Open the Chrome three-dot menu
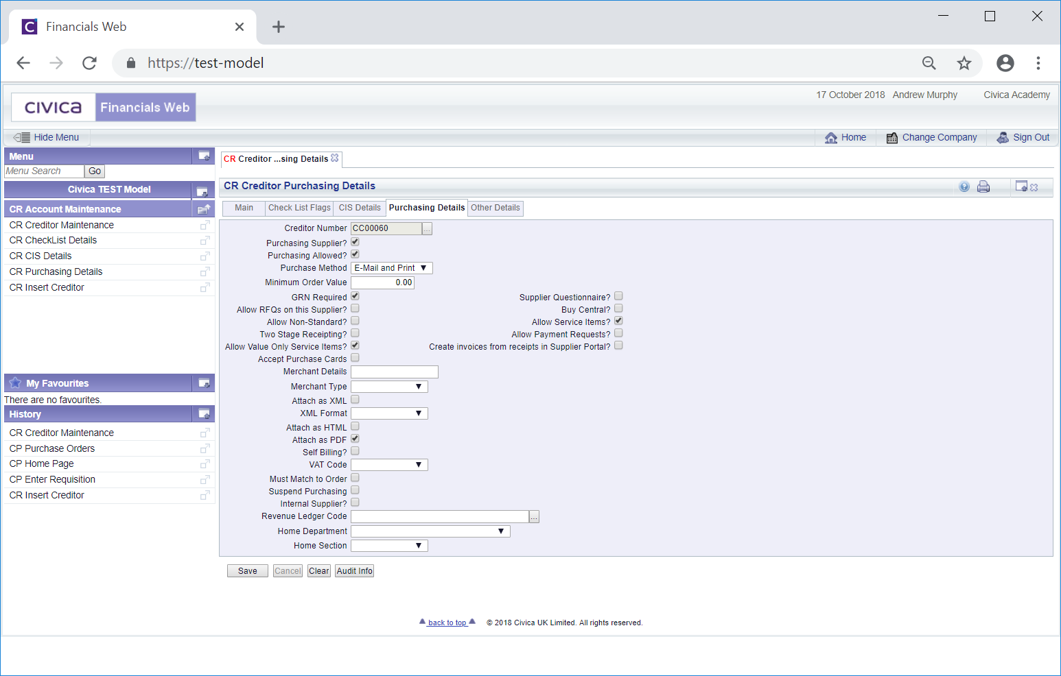This screenshot has height=676, width=1061. point(1038,63)
